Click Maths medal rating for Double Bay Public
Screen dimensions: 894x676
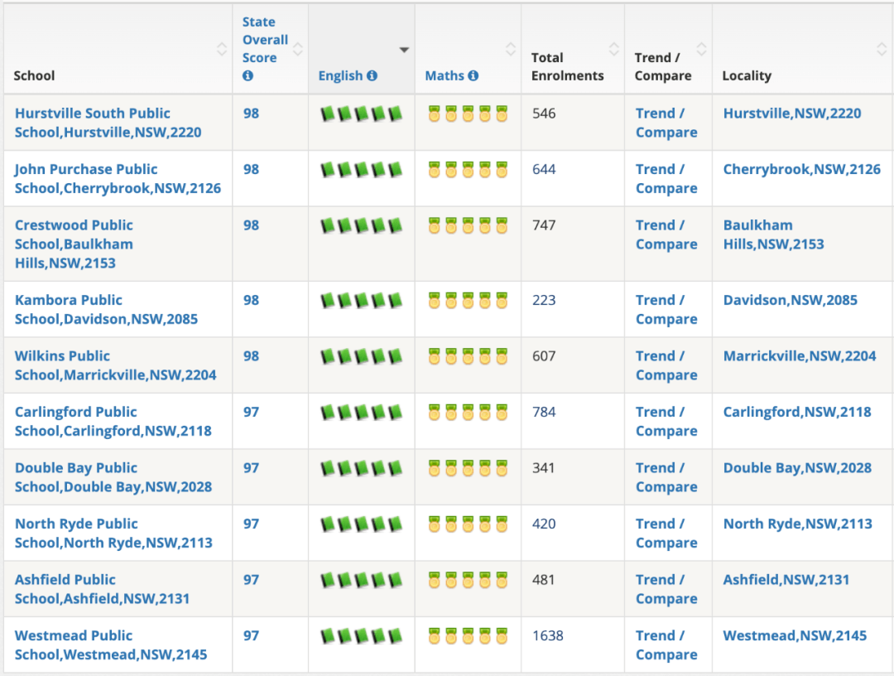(x=468, y=468)
